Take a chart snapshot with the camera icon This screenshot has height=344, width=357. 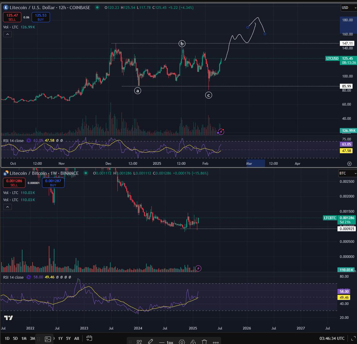(48, 339)
